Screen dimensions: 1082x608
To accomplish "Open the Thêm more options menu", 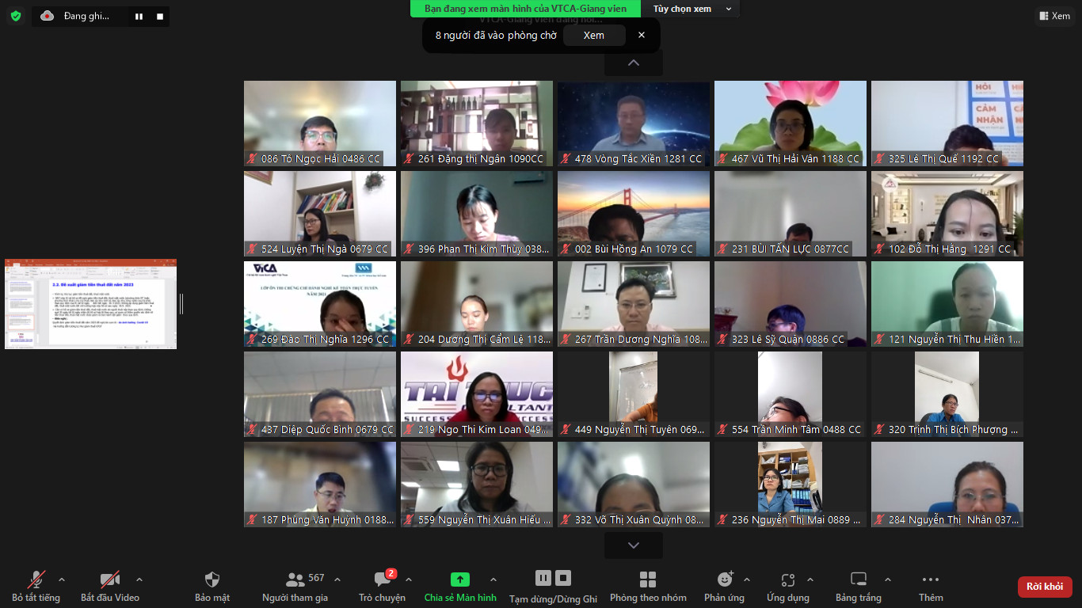I will [x=931, y=587].
